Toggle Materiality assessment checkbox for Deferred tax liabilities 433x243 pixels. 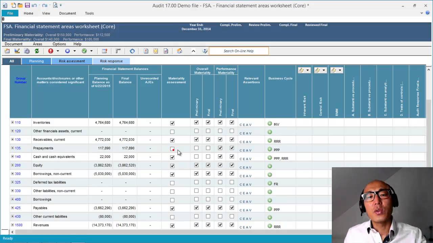tap(172, 183)
